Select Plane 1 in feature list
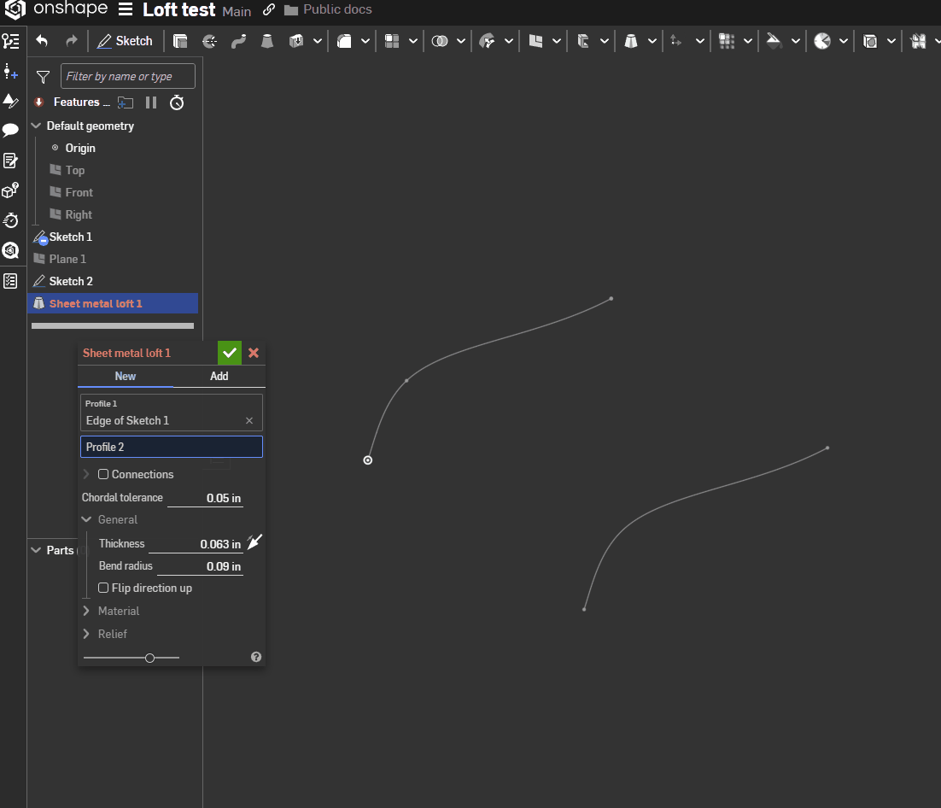941x808 pixels. [67, 259]
